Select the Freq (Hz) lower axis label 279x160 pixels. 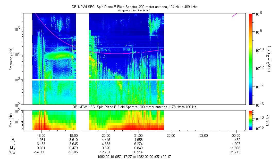click(x=11, y=120)
